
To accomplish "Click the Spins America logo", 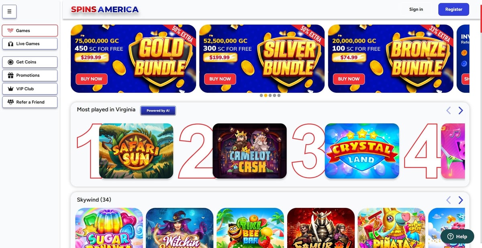I will click(105, 9).
